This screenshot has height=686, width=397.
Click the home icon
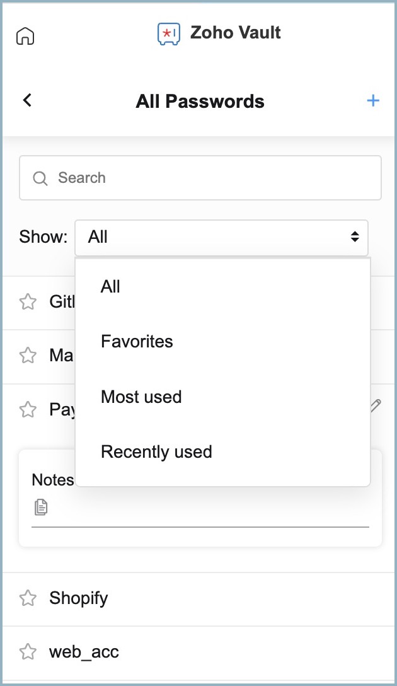click(x=25, y=37)
